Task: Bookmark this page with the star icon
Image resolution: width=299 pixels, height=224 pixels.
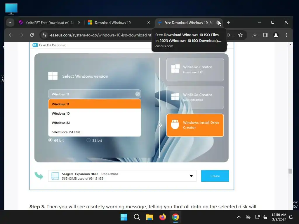Action: (x=240, y=35)
